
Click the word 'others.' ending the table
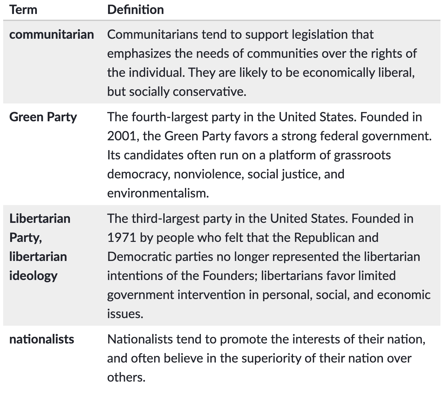tap(126, 377)
